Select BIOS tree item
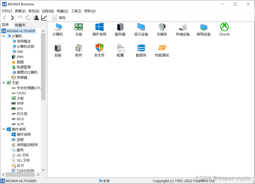The width and height of the screenshot is (255, 184). coord(18,119)
